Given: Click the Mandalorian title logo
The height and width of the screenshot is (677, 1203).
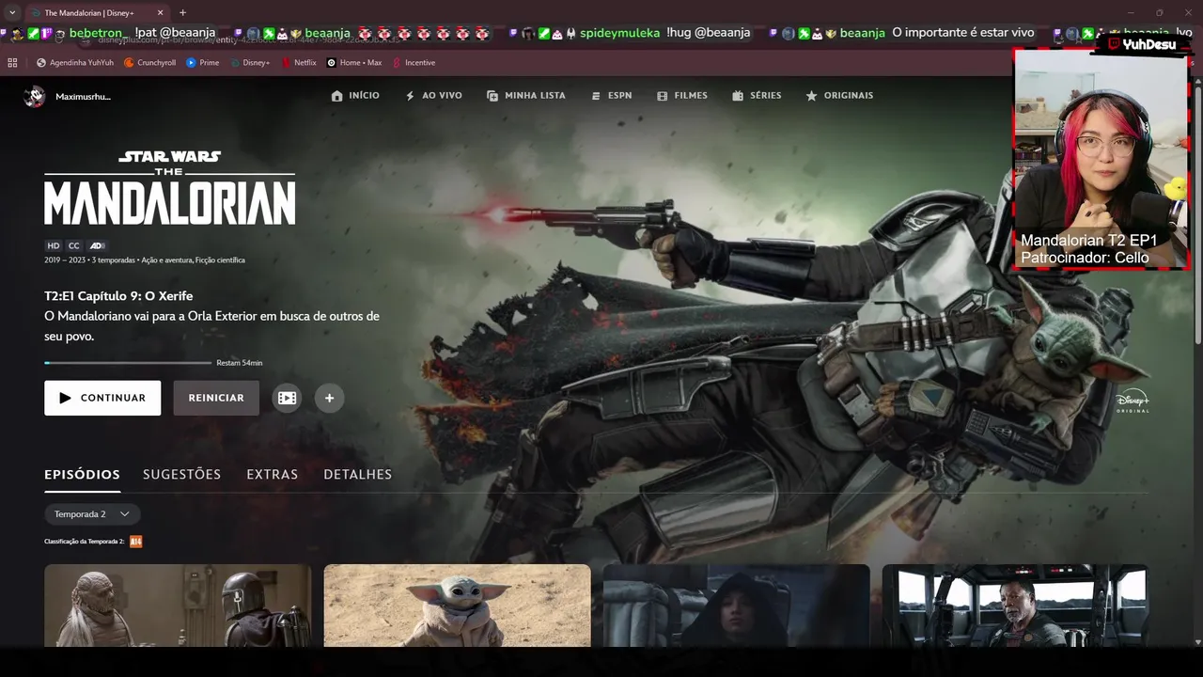Looking at the screenshot, I should point(170,187).
